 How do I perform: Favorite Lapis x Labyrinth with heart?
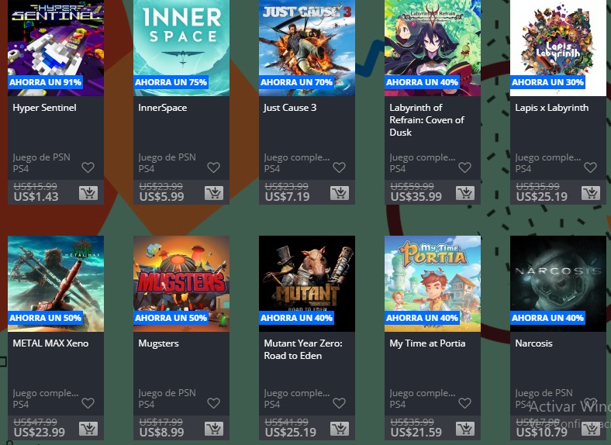click(590, 167)
